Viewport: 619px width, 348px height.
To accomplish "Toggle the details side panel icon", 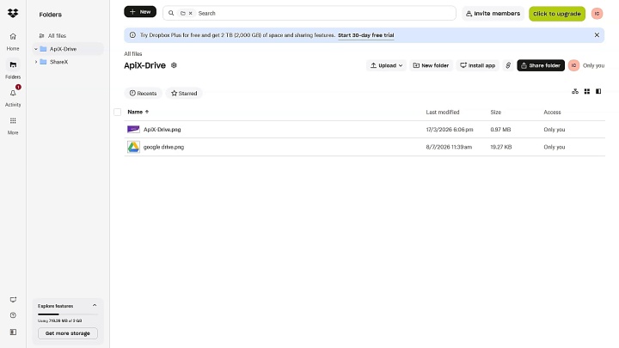I will coord(598,92).
